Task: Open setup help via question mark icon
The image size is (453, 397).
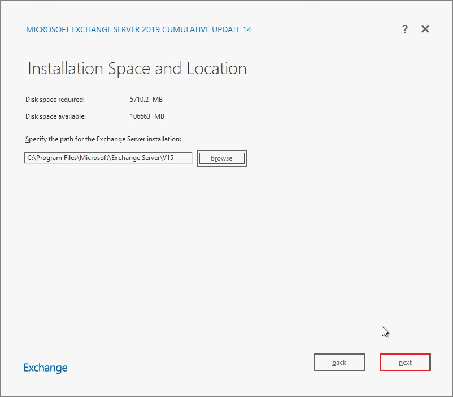Action: coord(405,29)
